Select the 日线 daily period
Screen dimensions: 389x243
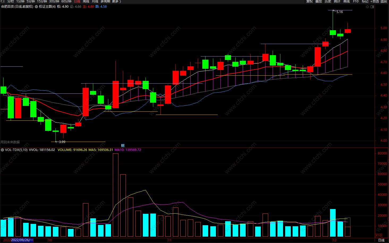[x=77, y=1]
